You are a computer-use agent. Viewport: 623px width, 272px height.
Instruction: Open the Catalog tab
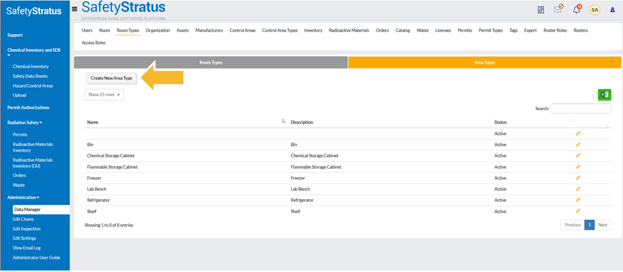403,30
